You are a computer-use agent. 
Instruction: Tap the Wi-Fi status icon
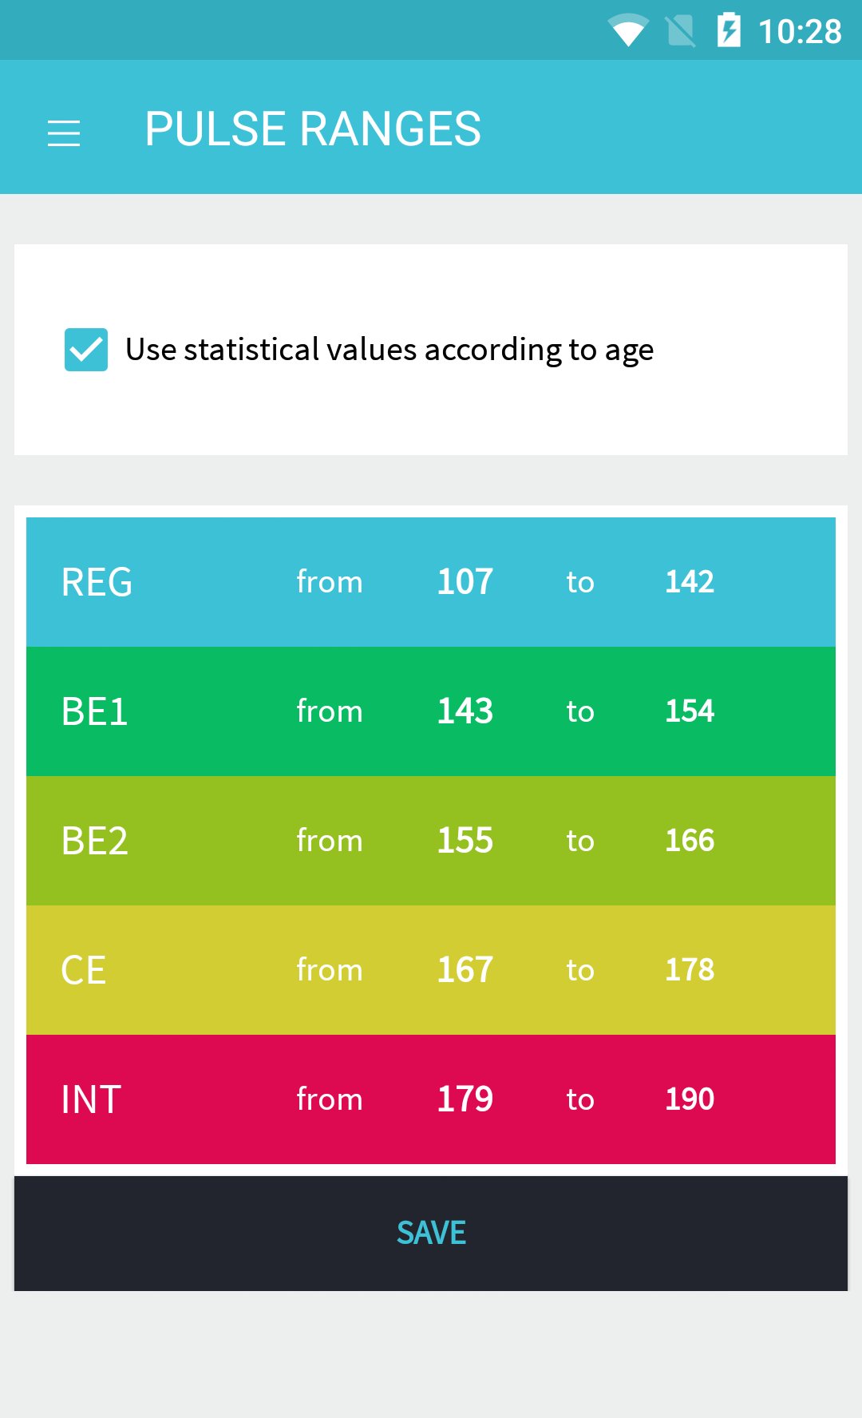[x=627, y=31]
